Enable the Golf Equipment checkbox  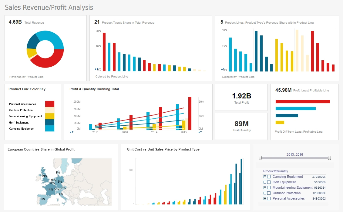point(269,182)
